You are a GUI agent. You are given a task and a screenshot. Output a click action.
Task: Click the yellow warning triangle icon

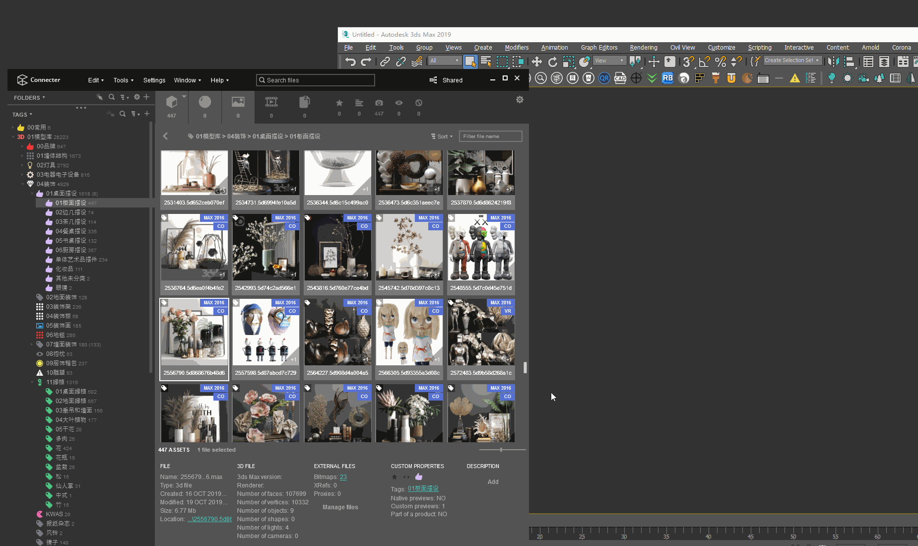(x=794, y=78)
